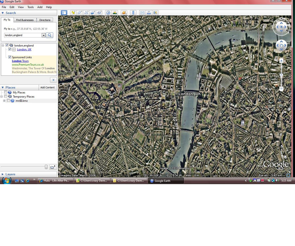Uncheck the London, UK result checkbox
Image resolution: width=295 pixels, height=246 pixels.
tap(10, 49)
